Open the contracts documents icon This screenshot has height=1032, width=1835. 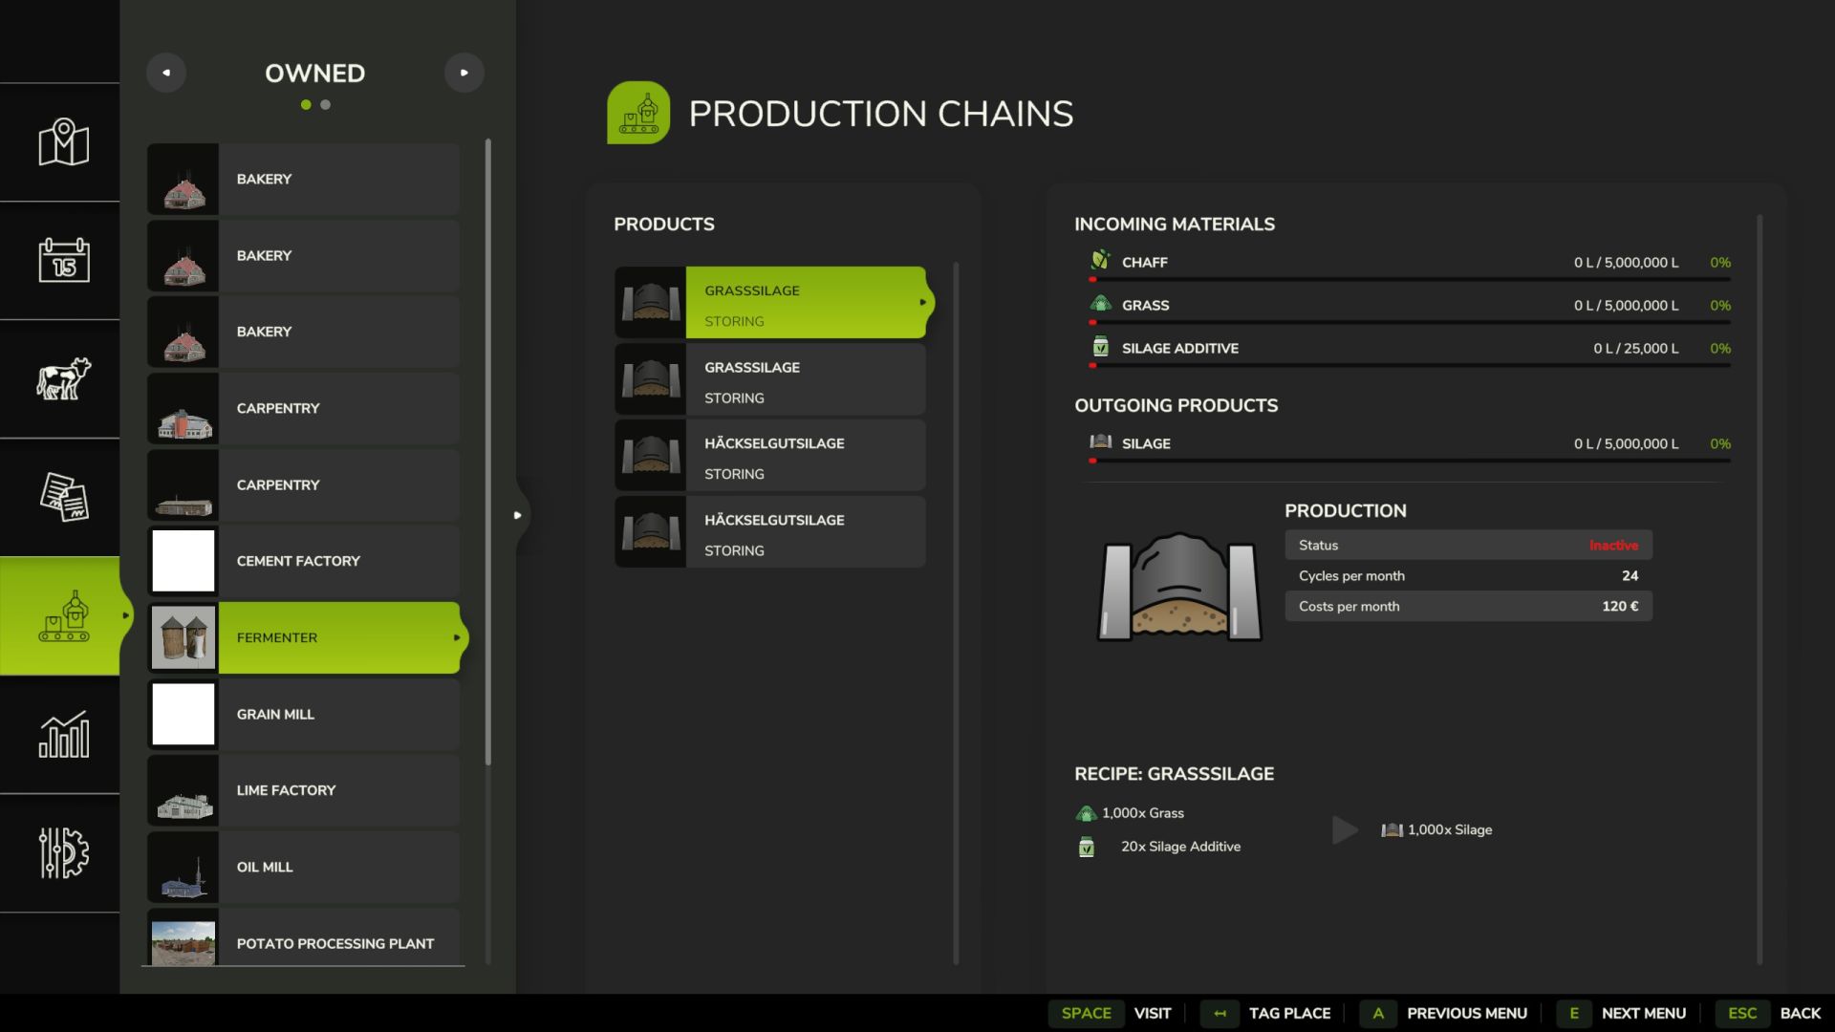(x=63, y=497)
